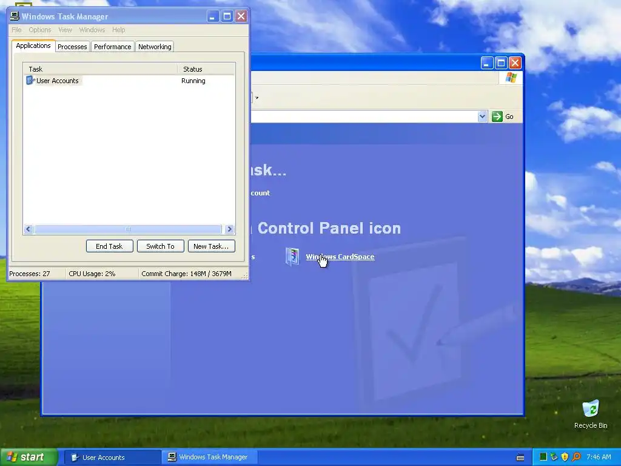621x466 pixels.
Task: Click the on-screen keyboard taskbar icon
Action: coord(520,458)
